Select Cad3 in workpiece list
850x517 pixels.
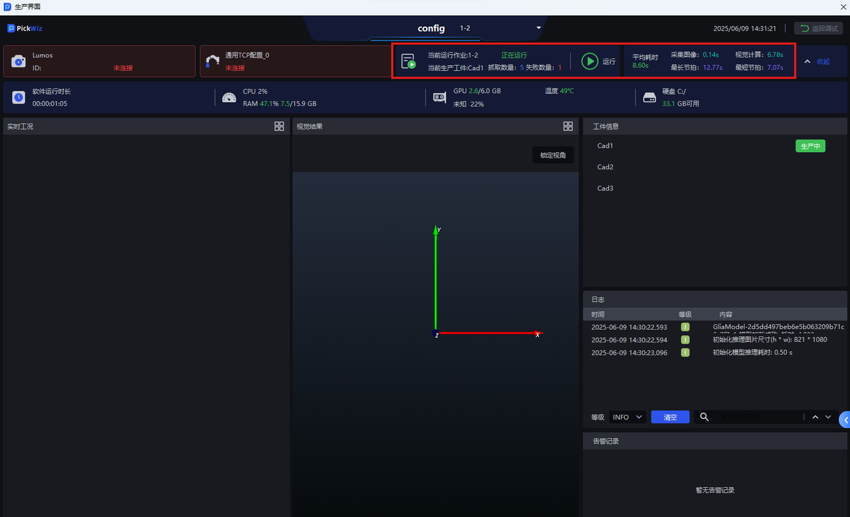coord(605,188)
